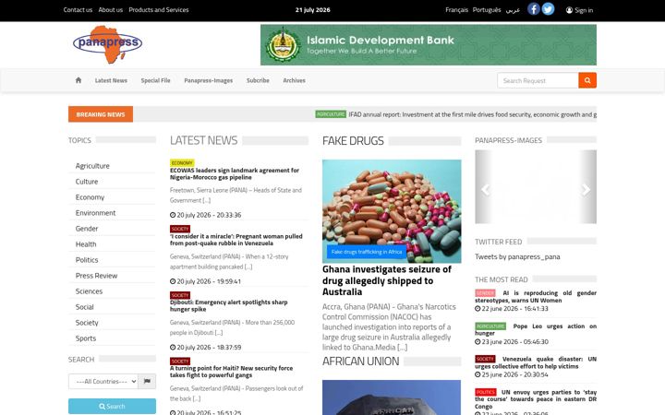
Task: Open Special File menu item
Action: point(156,80)
